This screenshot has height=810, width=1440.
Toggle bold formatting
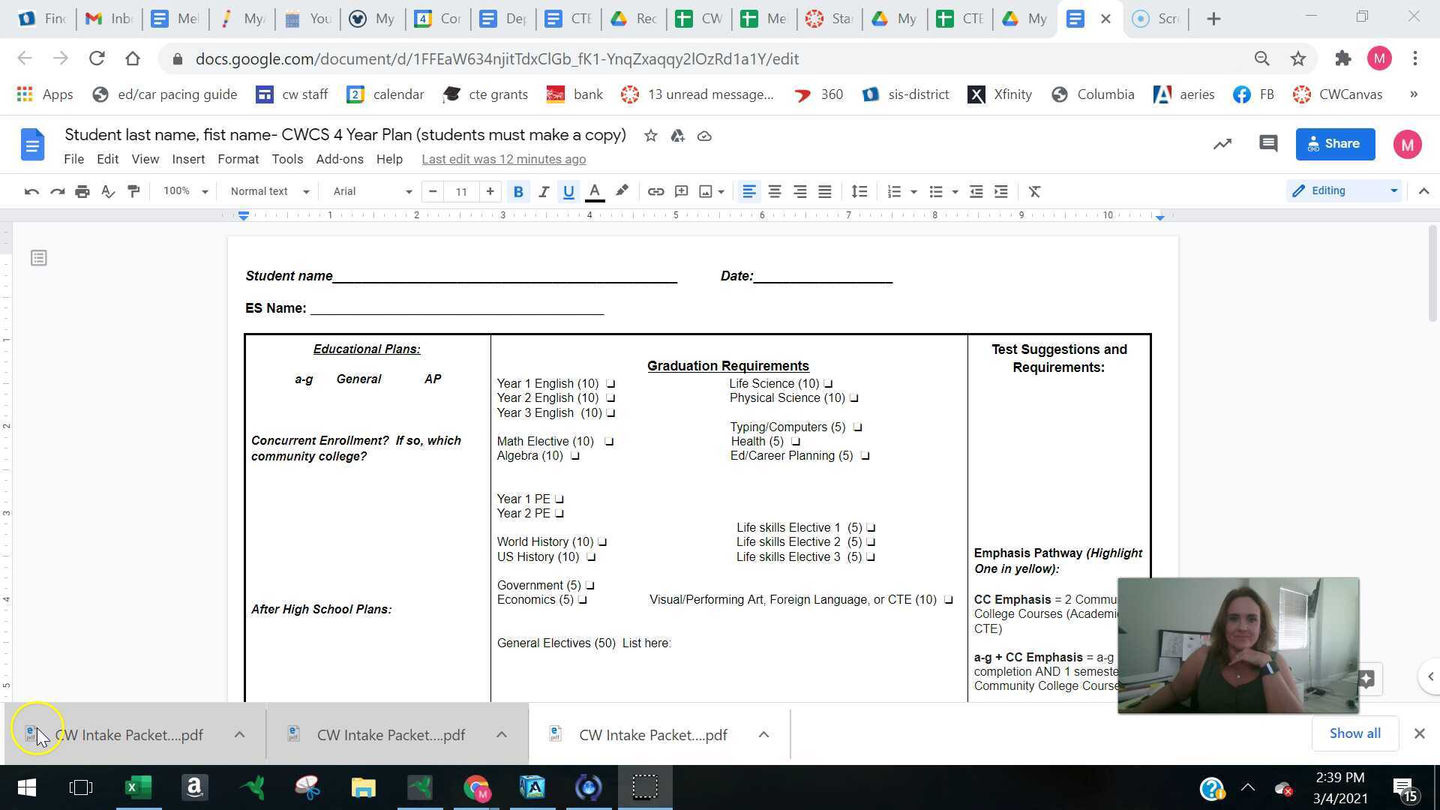point(517,192)
